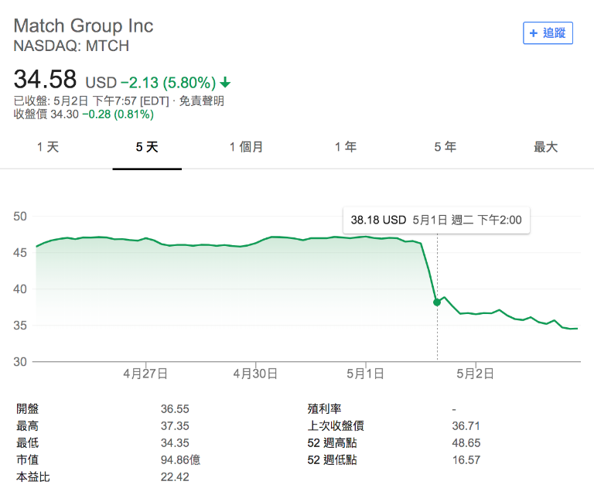Screen dimensions: 594x495
Task: Click the Match Group Inc title
Action: (x=84, y=26)
